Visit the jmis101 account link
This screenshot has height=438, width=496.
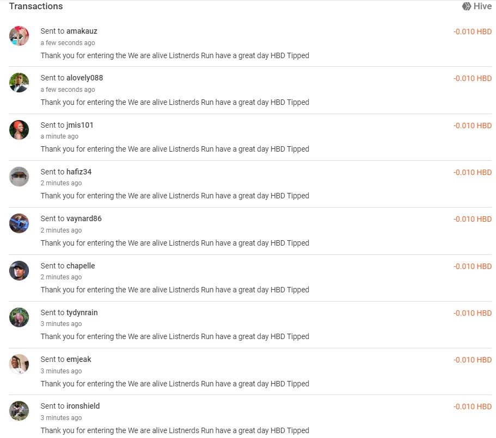79,125
